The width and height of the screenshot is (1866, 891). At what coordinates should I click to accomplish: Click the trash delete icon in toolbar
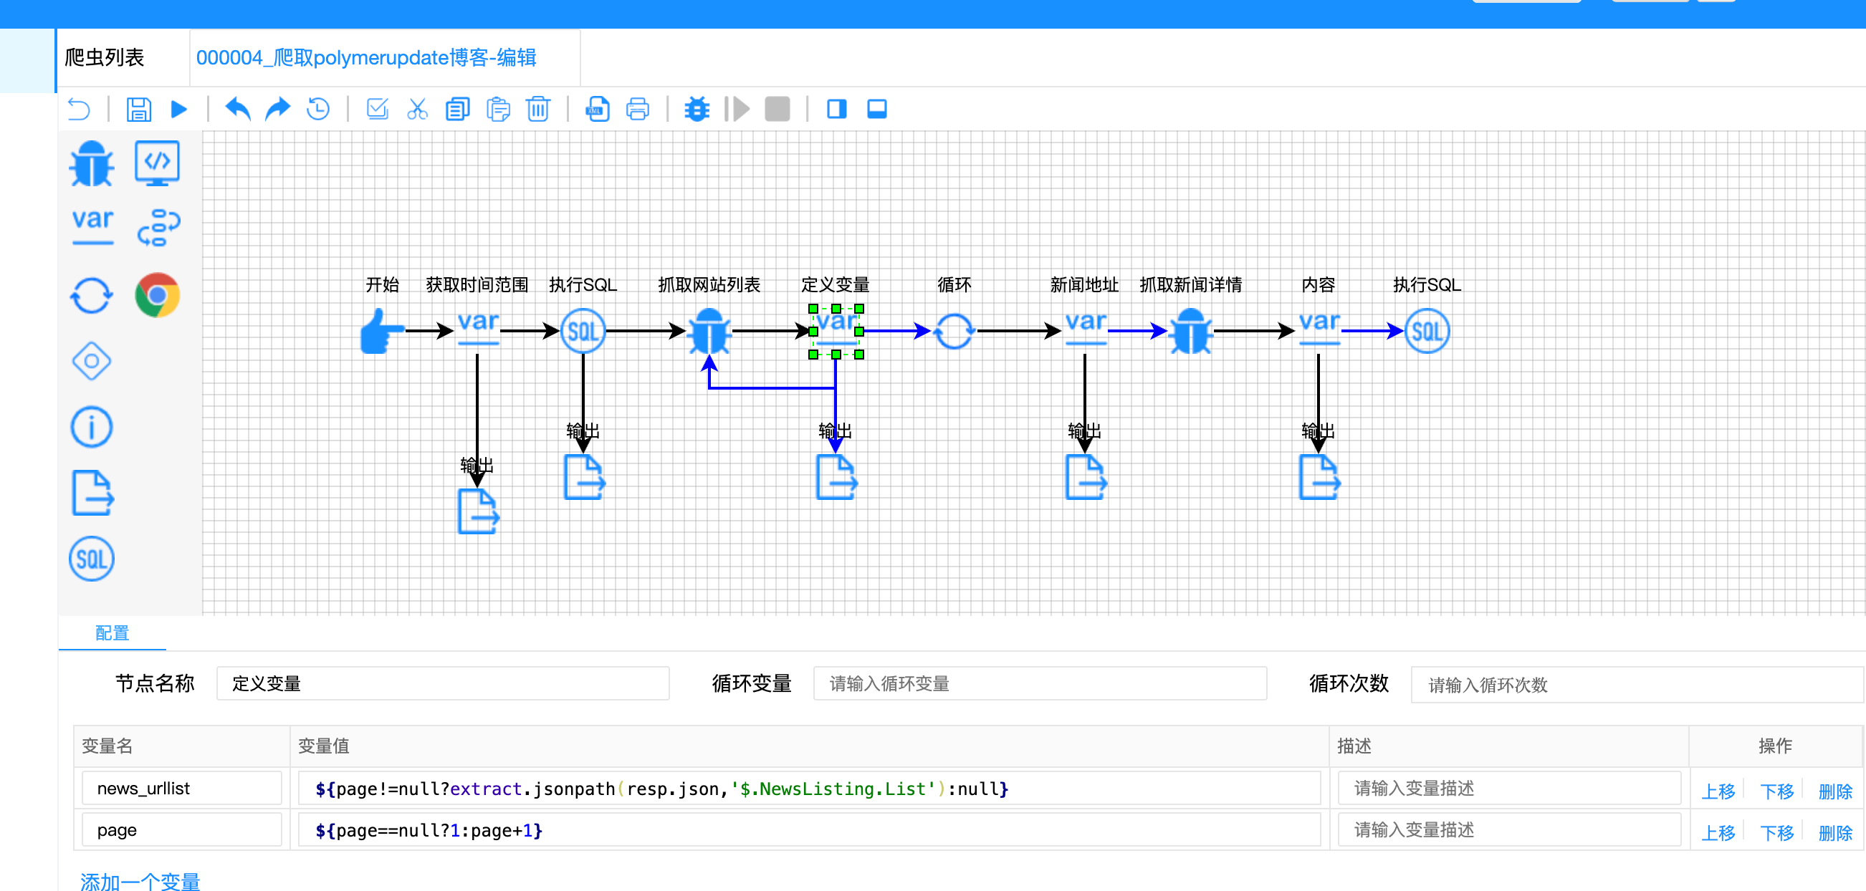coord(538,110)
